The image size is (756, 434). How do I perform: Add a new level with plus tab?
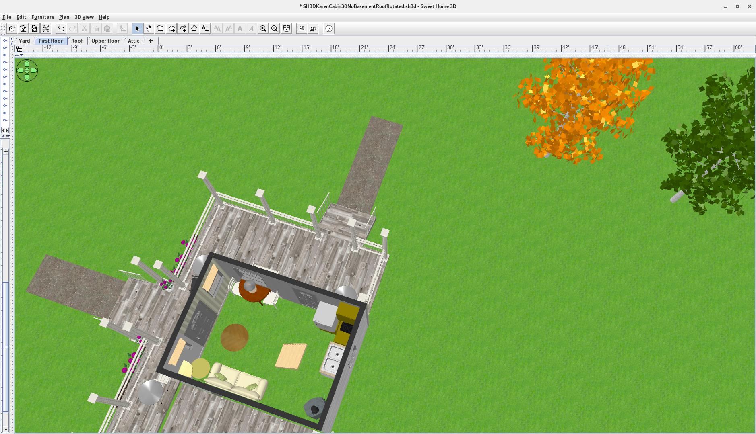[x=151, y=41]
